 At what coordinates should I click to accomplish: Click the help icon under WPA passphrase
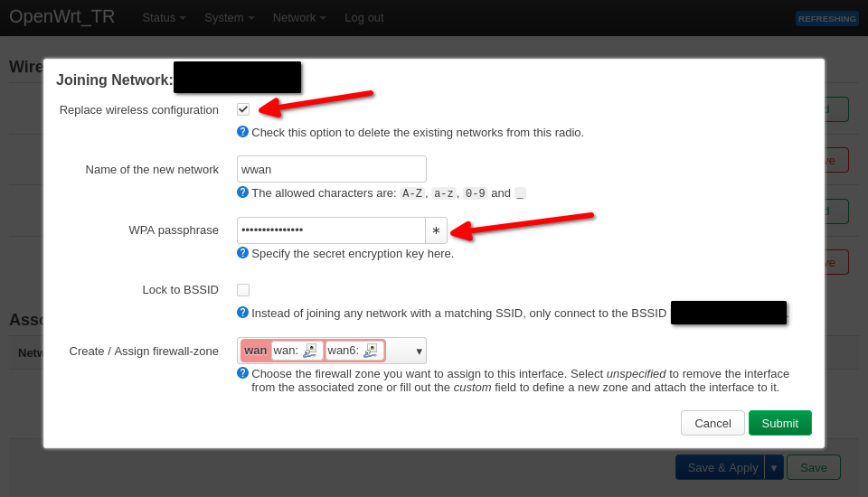pos(242,253)
